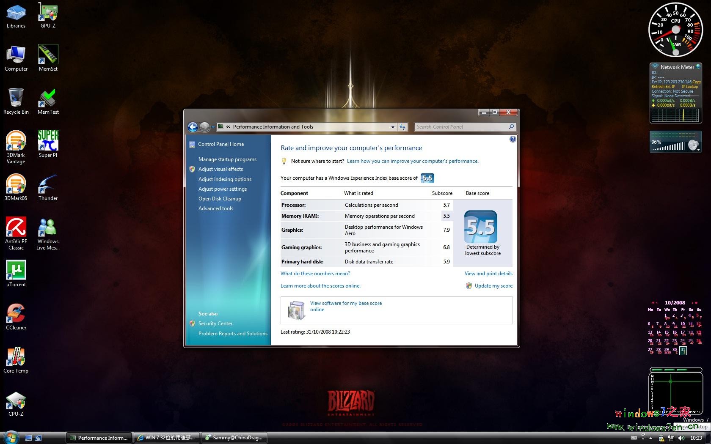
Task: Switch to Sammy@ChinaDrag... taskbar button
Action: tap(235, 438)
